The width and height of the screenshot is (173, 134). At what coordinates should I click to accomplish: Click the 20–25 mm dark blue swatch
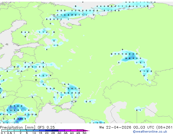tap(49, 130)
